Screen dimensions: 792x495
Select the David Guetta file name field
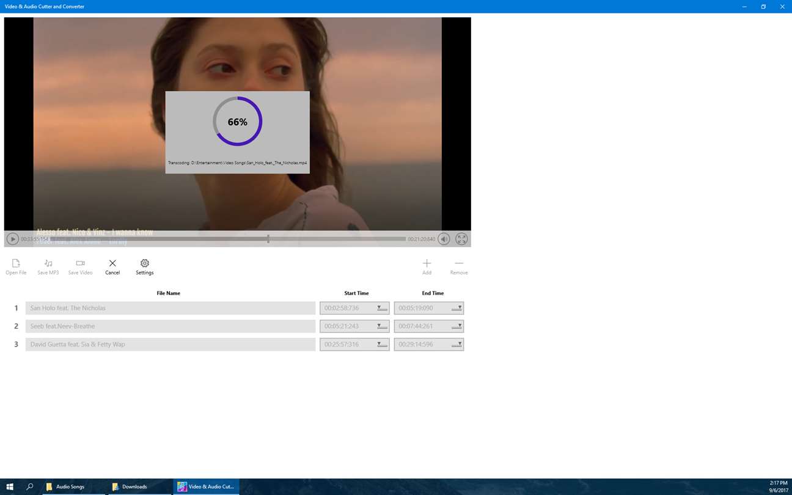pos(170,345)
